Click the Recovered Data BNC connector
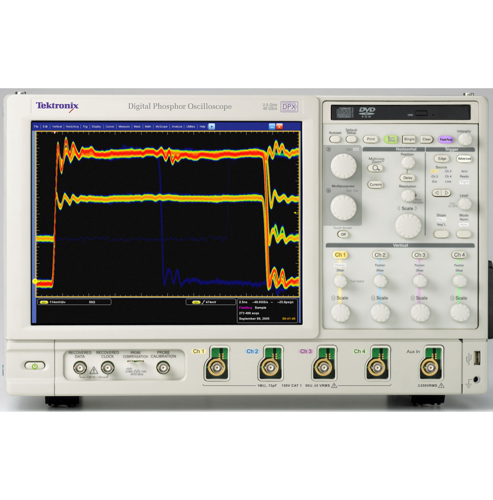This screenshot has width=493, height=500. pyautogui.click(x=80, y=368)
